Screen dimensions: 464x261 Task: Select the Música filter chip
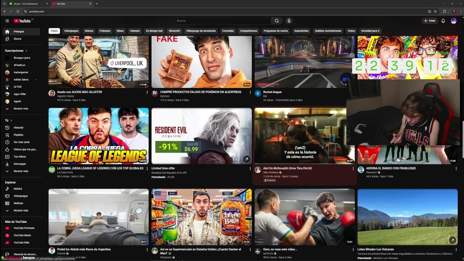[x=89, y=31]
